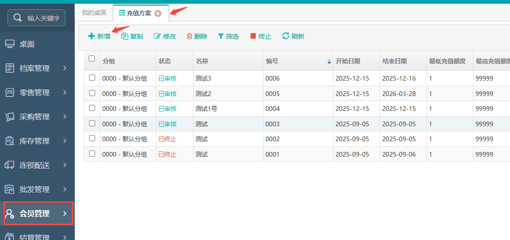The image size is (510, 240).
Task: Check the row for 测试2
Action: [92, 93]
